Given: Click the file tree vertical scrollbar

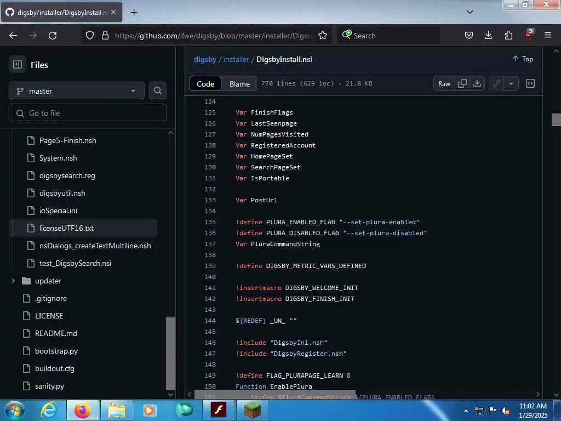Looking at the screenshot, I should click(x=171, y=354).
